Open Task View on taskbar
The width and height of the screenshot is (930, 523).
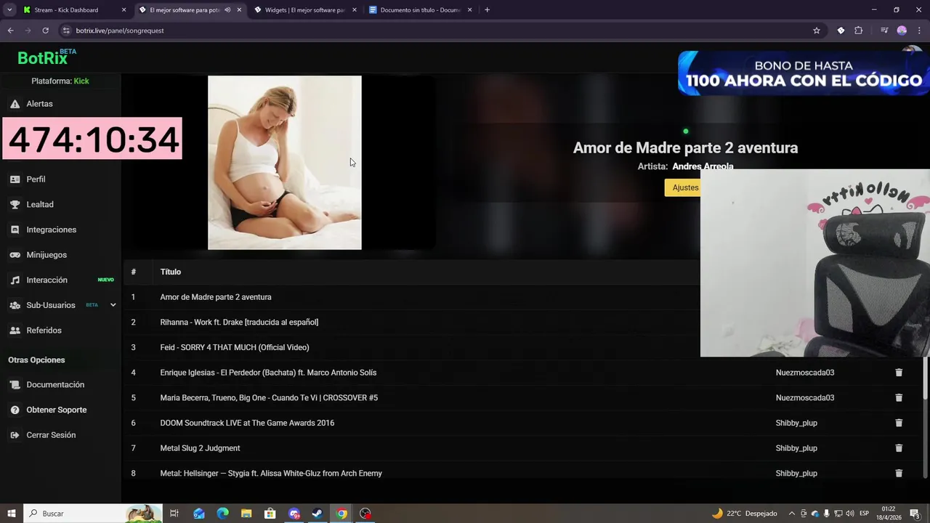coord(174,514)
